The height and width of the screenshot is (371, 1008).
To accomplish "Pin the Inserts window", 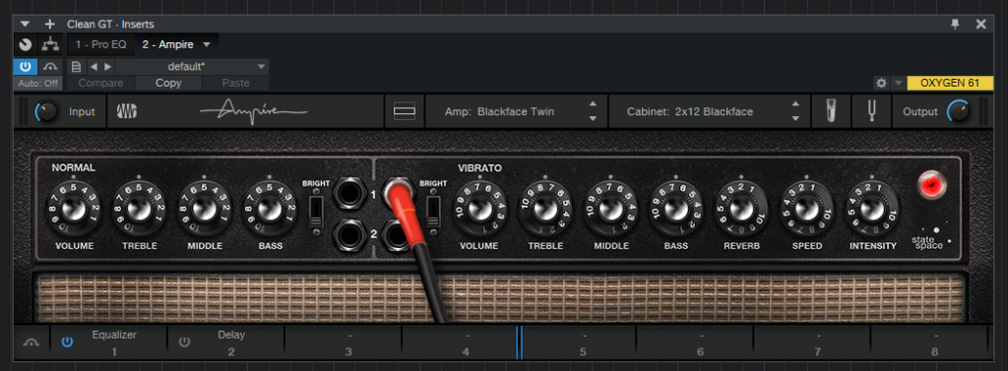I will pyautogui.click(x=955, y=24).
